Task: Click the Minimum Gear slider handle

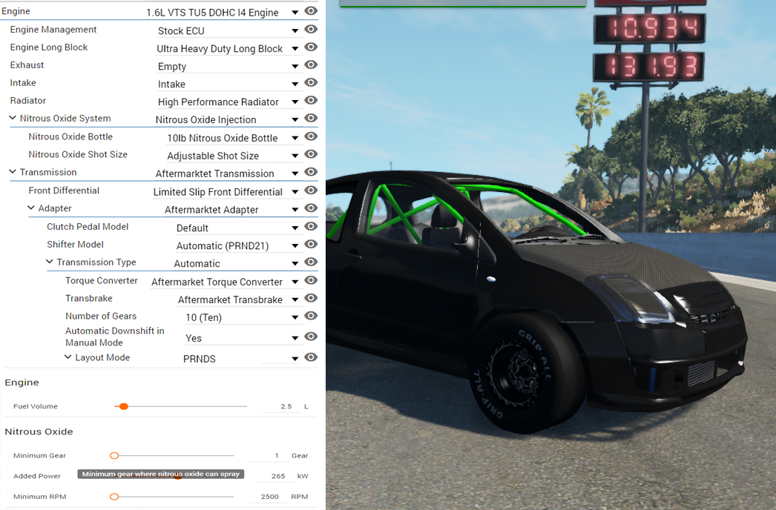Action: [114, 456]
